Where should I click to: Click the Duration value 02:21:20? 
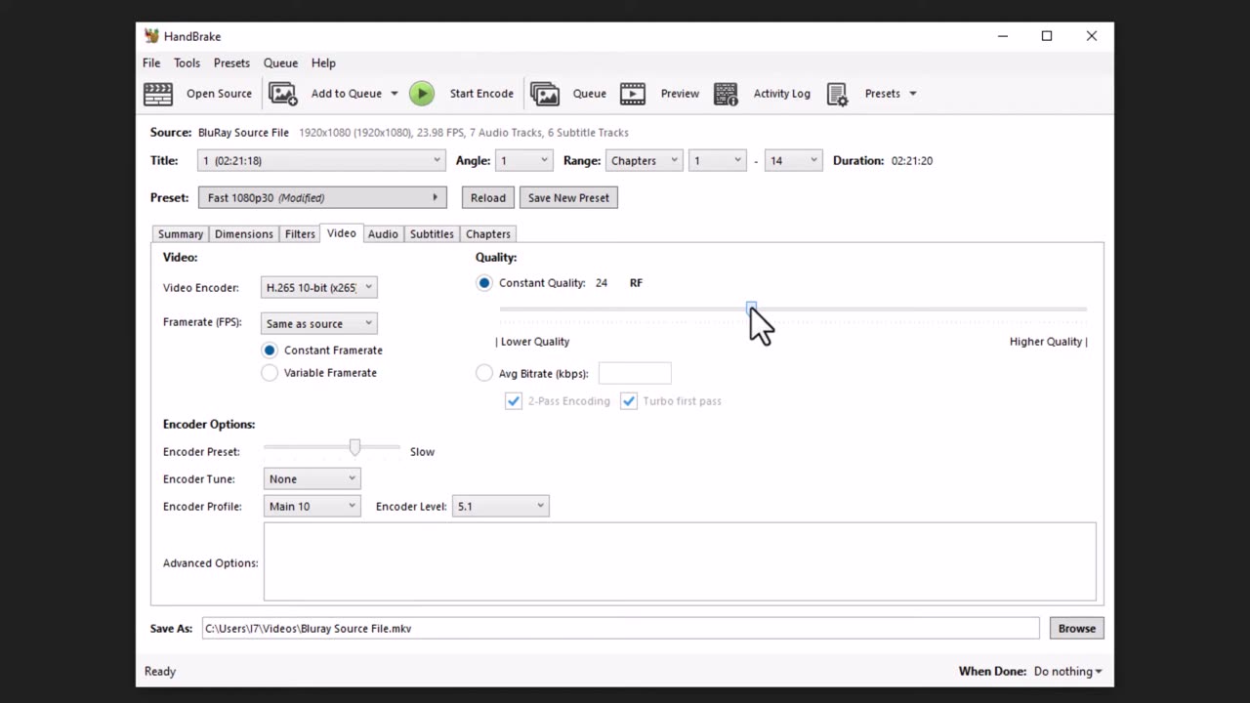coord(912,161)
